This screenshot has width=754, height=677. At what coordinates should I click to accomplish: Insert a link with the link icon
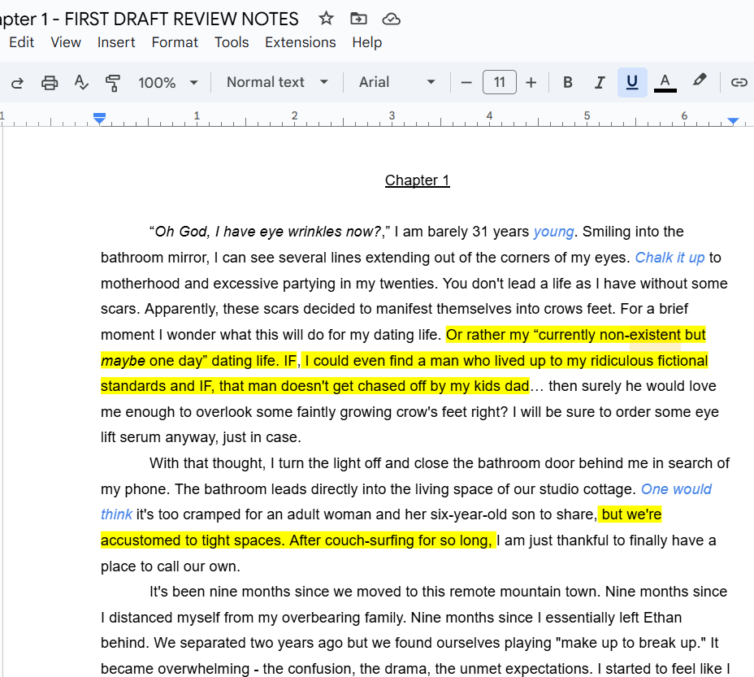point(739,82)
